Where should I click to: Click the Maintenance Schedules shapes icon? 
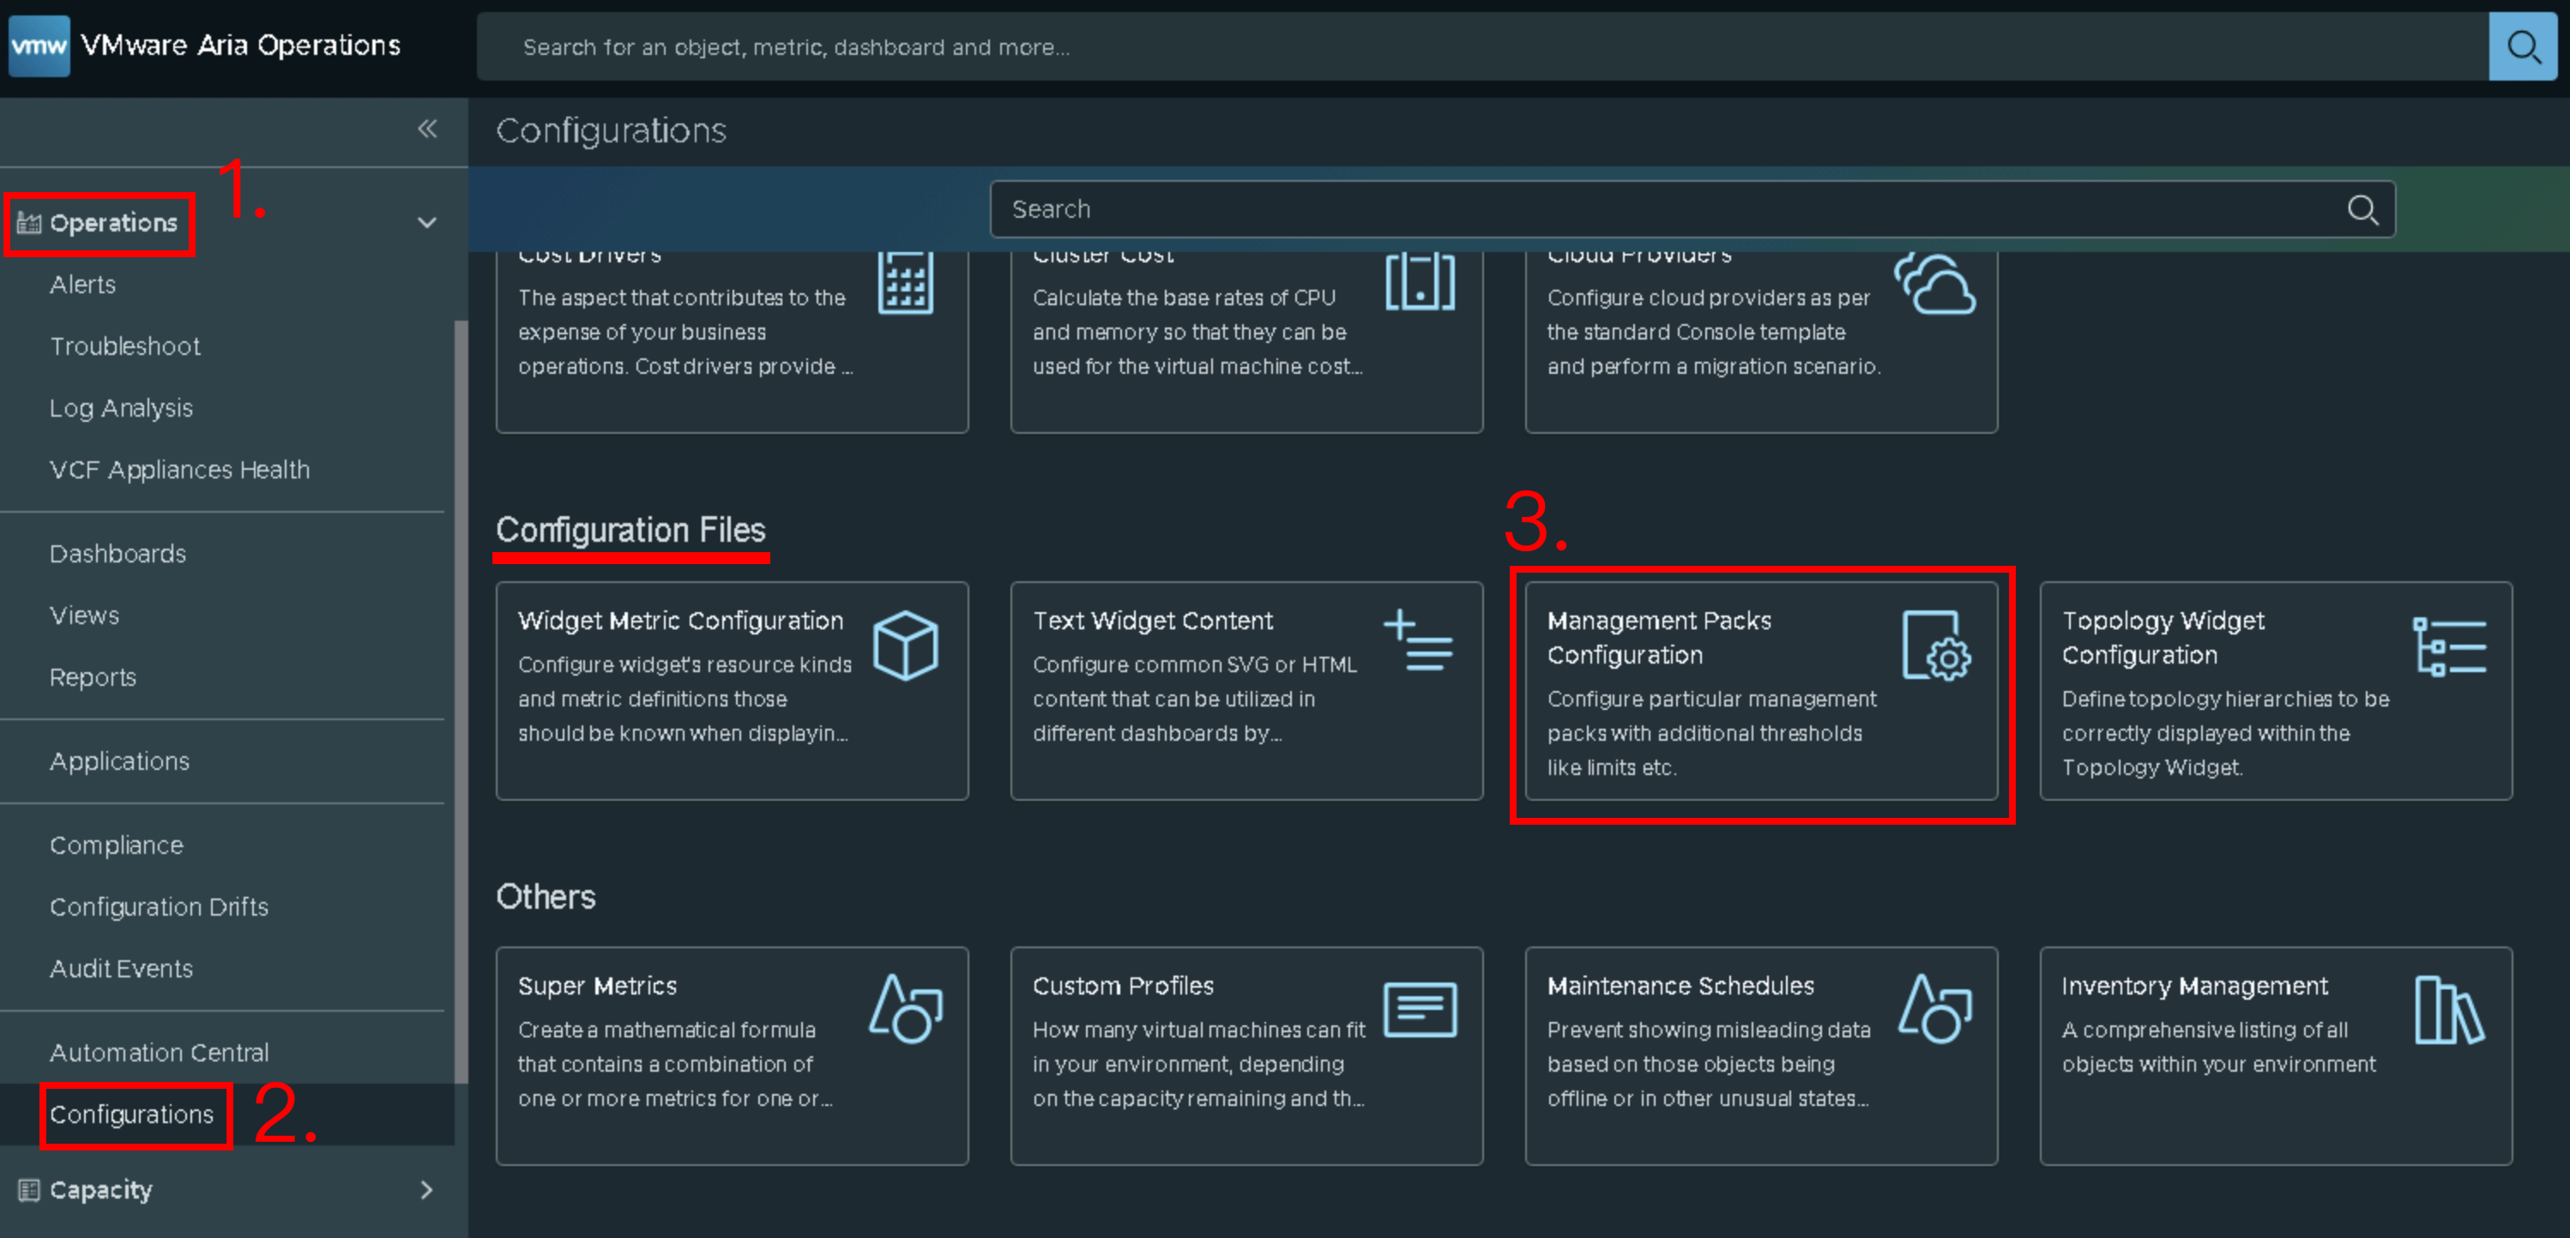pyautogui.click(x=1934, y=1009)
